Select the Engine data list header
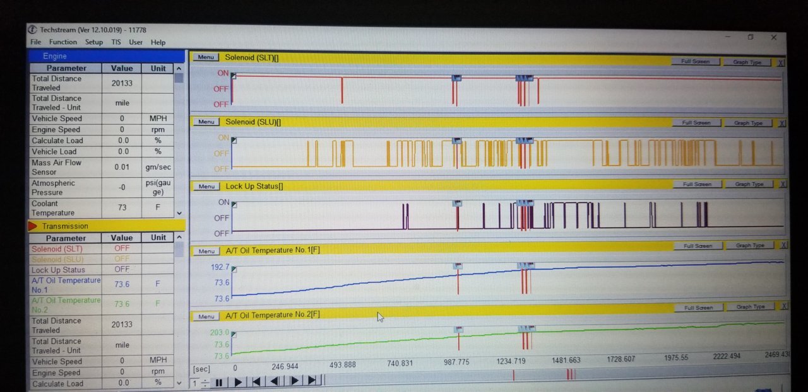Image resolution: width=808 pixels, height=392 pixels. [x=106, y=56]
